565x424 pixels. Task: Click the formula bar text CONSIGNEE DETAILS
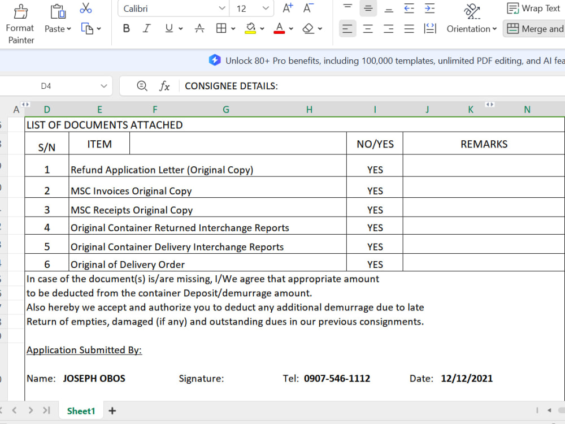tap(231, 86)
